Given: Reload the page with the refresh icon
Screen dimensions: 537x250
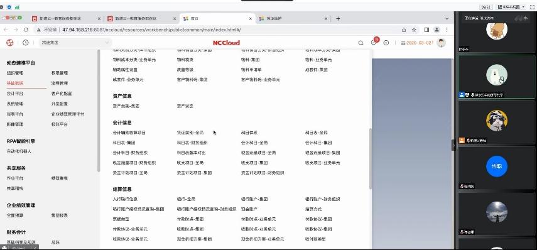Looking at the screenshot, I should 26,30.
